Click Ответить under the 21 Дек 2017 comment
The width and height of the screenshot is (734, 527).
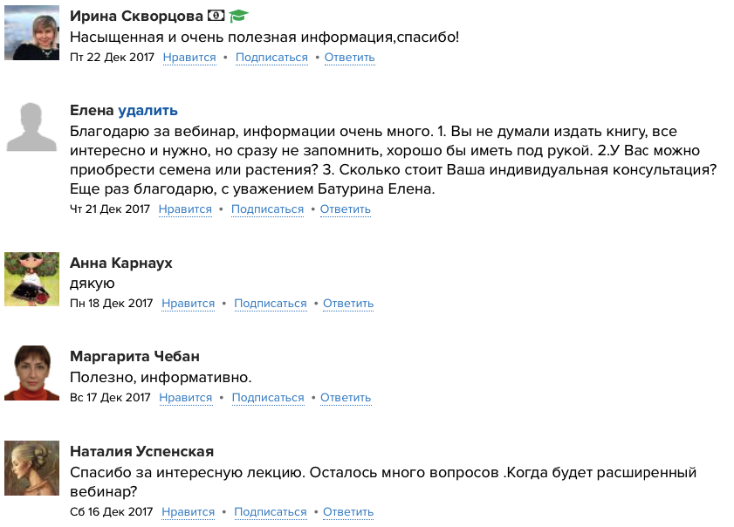pos(346,209)
